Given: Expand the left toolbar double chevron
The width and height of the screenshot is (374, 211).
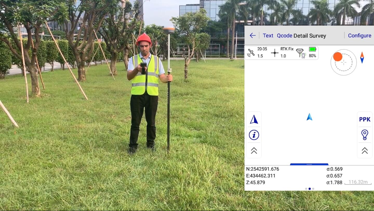Looking at the screenshot, I should (254, 151).
